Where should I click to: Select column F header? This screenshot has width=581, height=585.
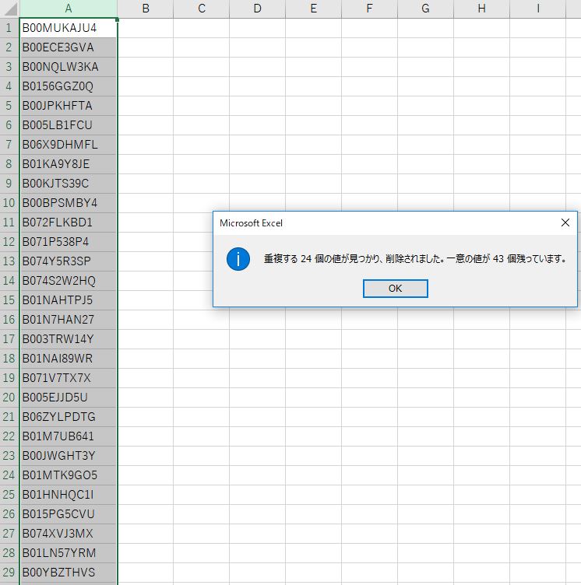point(369,9)
